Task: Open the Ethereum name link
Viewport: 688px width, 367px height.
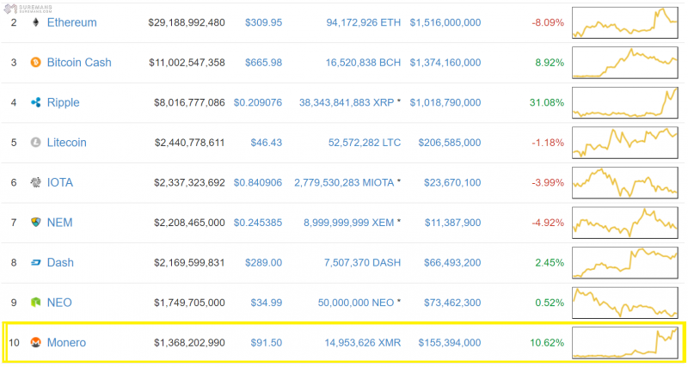Action: (x=72, y=22)
